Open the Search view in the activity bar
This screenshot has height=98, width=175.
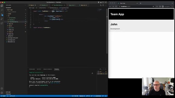click(2, 10)
